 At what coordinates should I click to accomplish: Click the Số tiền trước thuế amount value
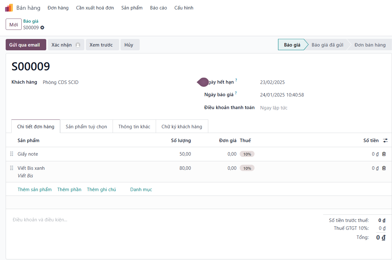click(x=382, y=220)
